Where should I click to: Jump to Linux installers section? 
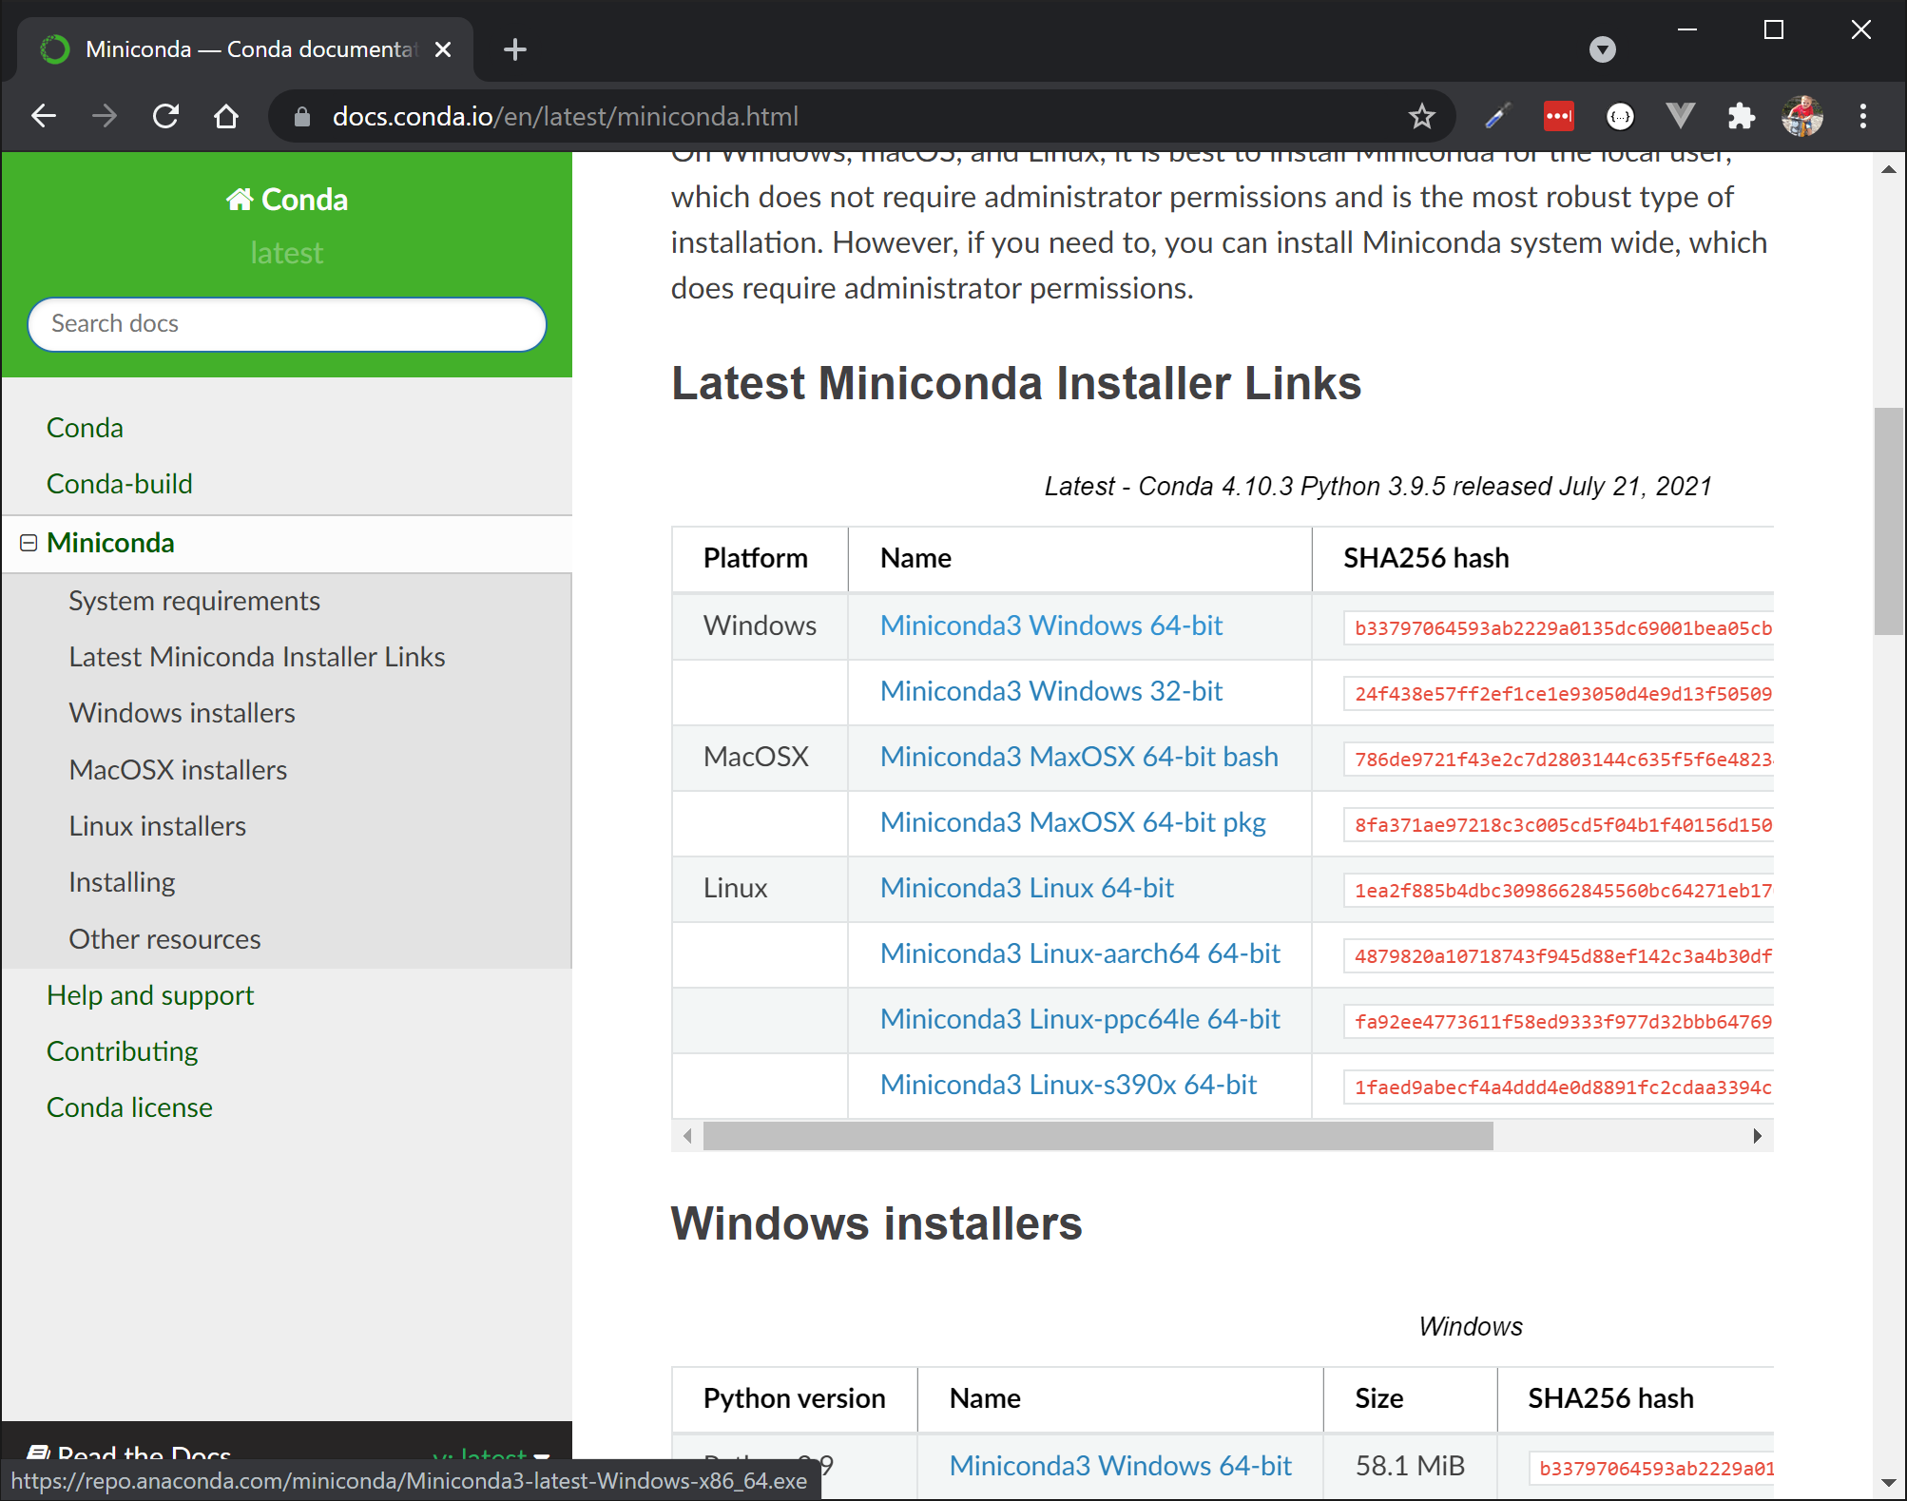(157, 826)
